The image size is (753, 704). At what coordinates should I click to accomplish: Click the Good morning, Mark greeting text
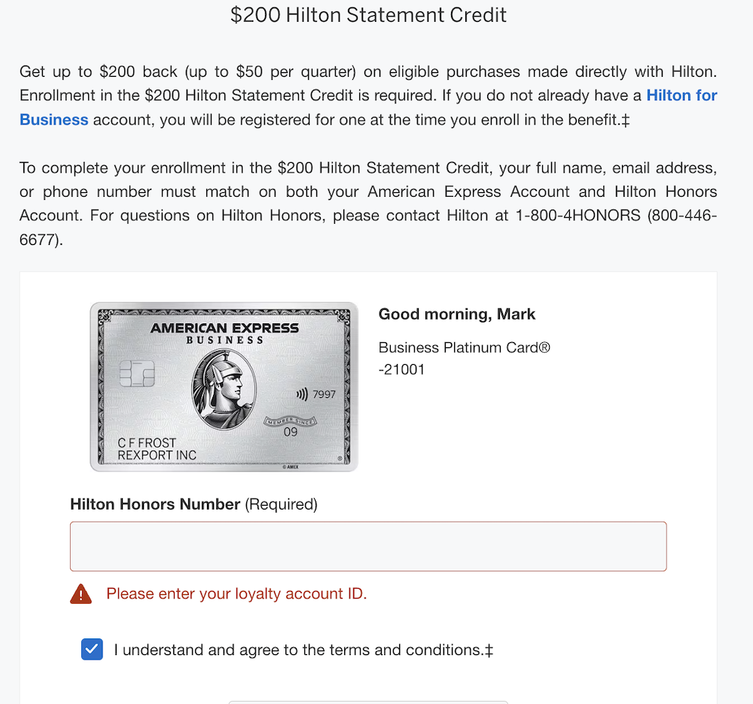click(x=456, y=314)
